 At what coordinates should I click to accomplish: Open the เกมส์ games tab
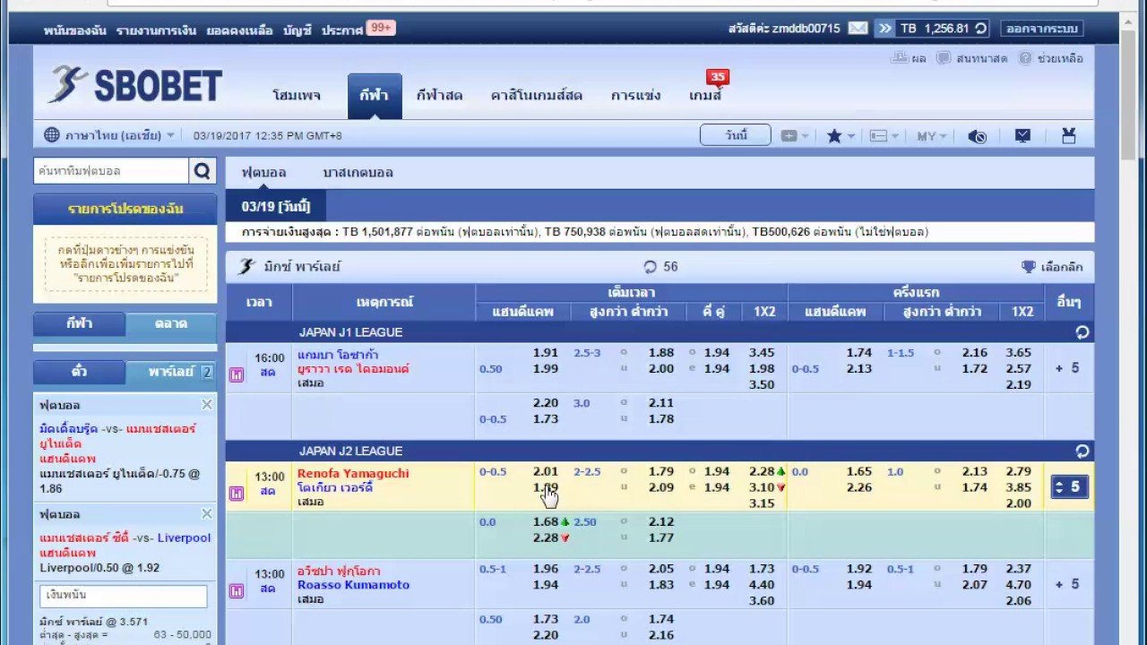coord(704,95)
